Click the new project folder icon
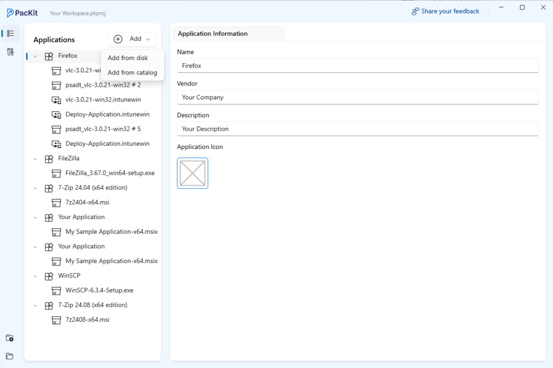The image size is (553, 368). pyautogui.click(x=10, y=338)
